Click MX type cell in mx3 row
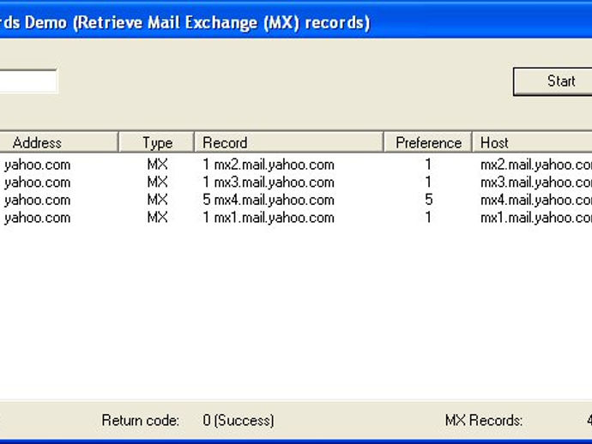Viewport: 592px width, 444px height. point(158,183)
